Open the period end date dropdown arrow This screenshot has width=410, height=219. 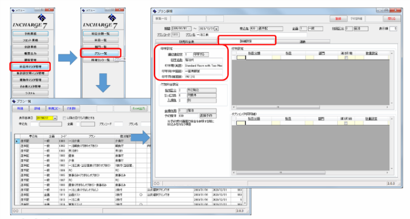click(x=216, y=28)
